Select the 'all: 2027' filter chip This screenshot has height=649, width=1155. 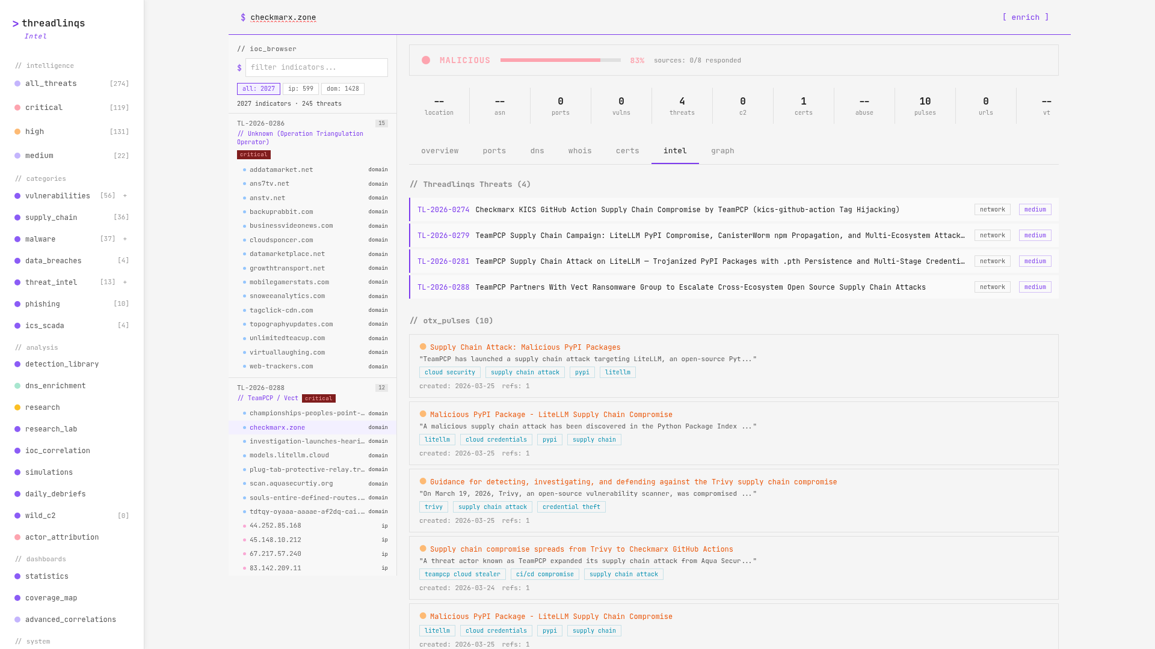click(259, 89)
